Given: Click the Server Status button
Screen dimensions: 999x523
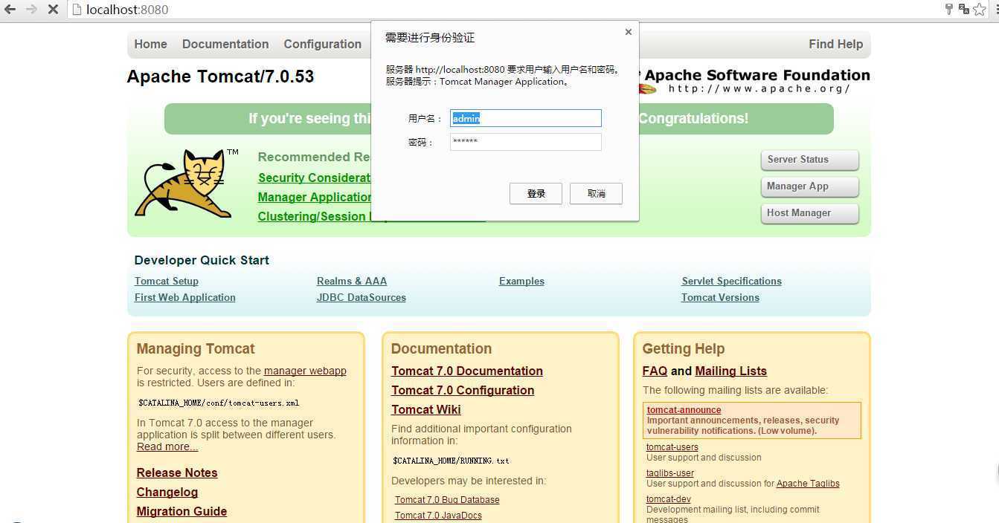Looking at the screenshot, I should [x=809, y=160].
